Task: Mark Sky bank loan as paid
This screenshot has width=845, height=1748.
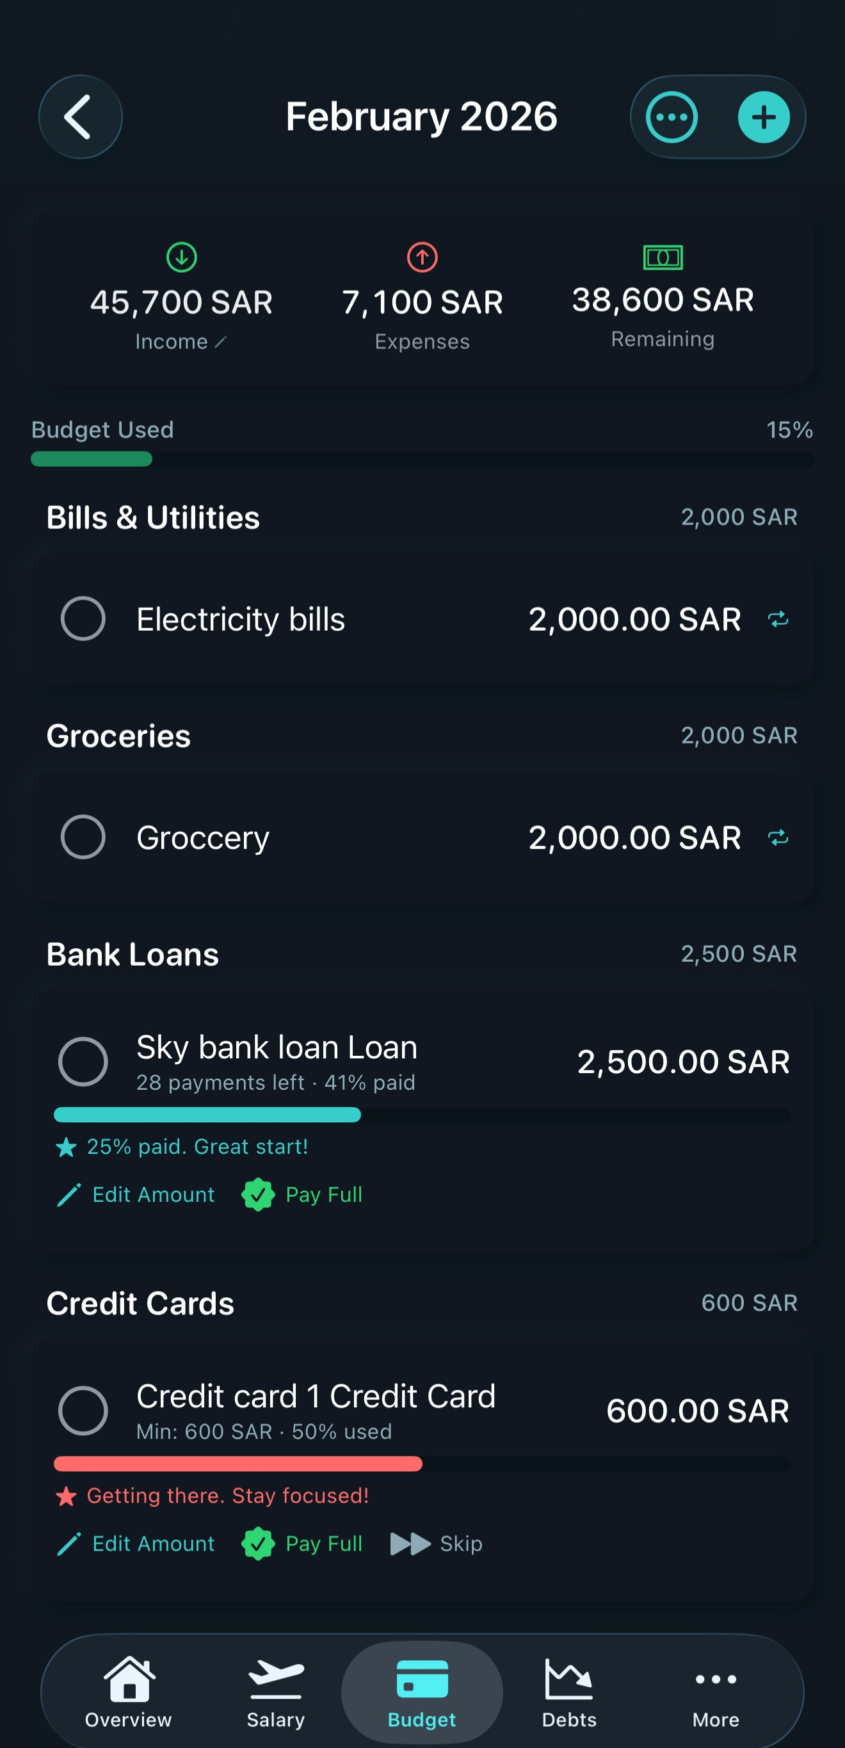Action: coord(83,1062)
